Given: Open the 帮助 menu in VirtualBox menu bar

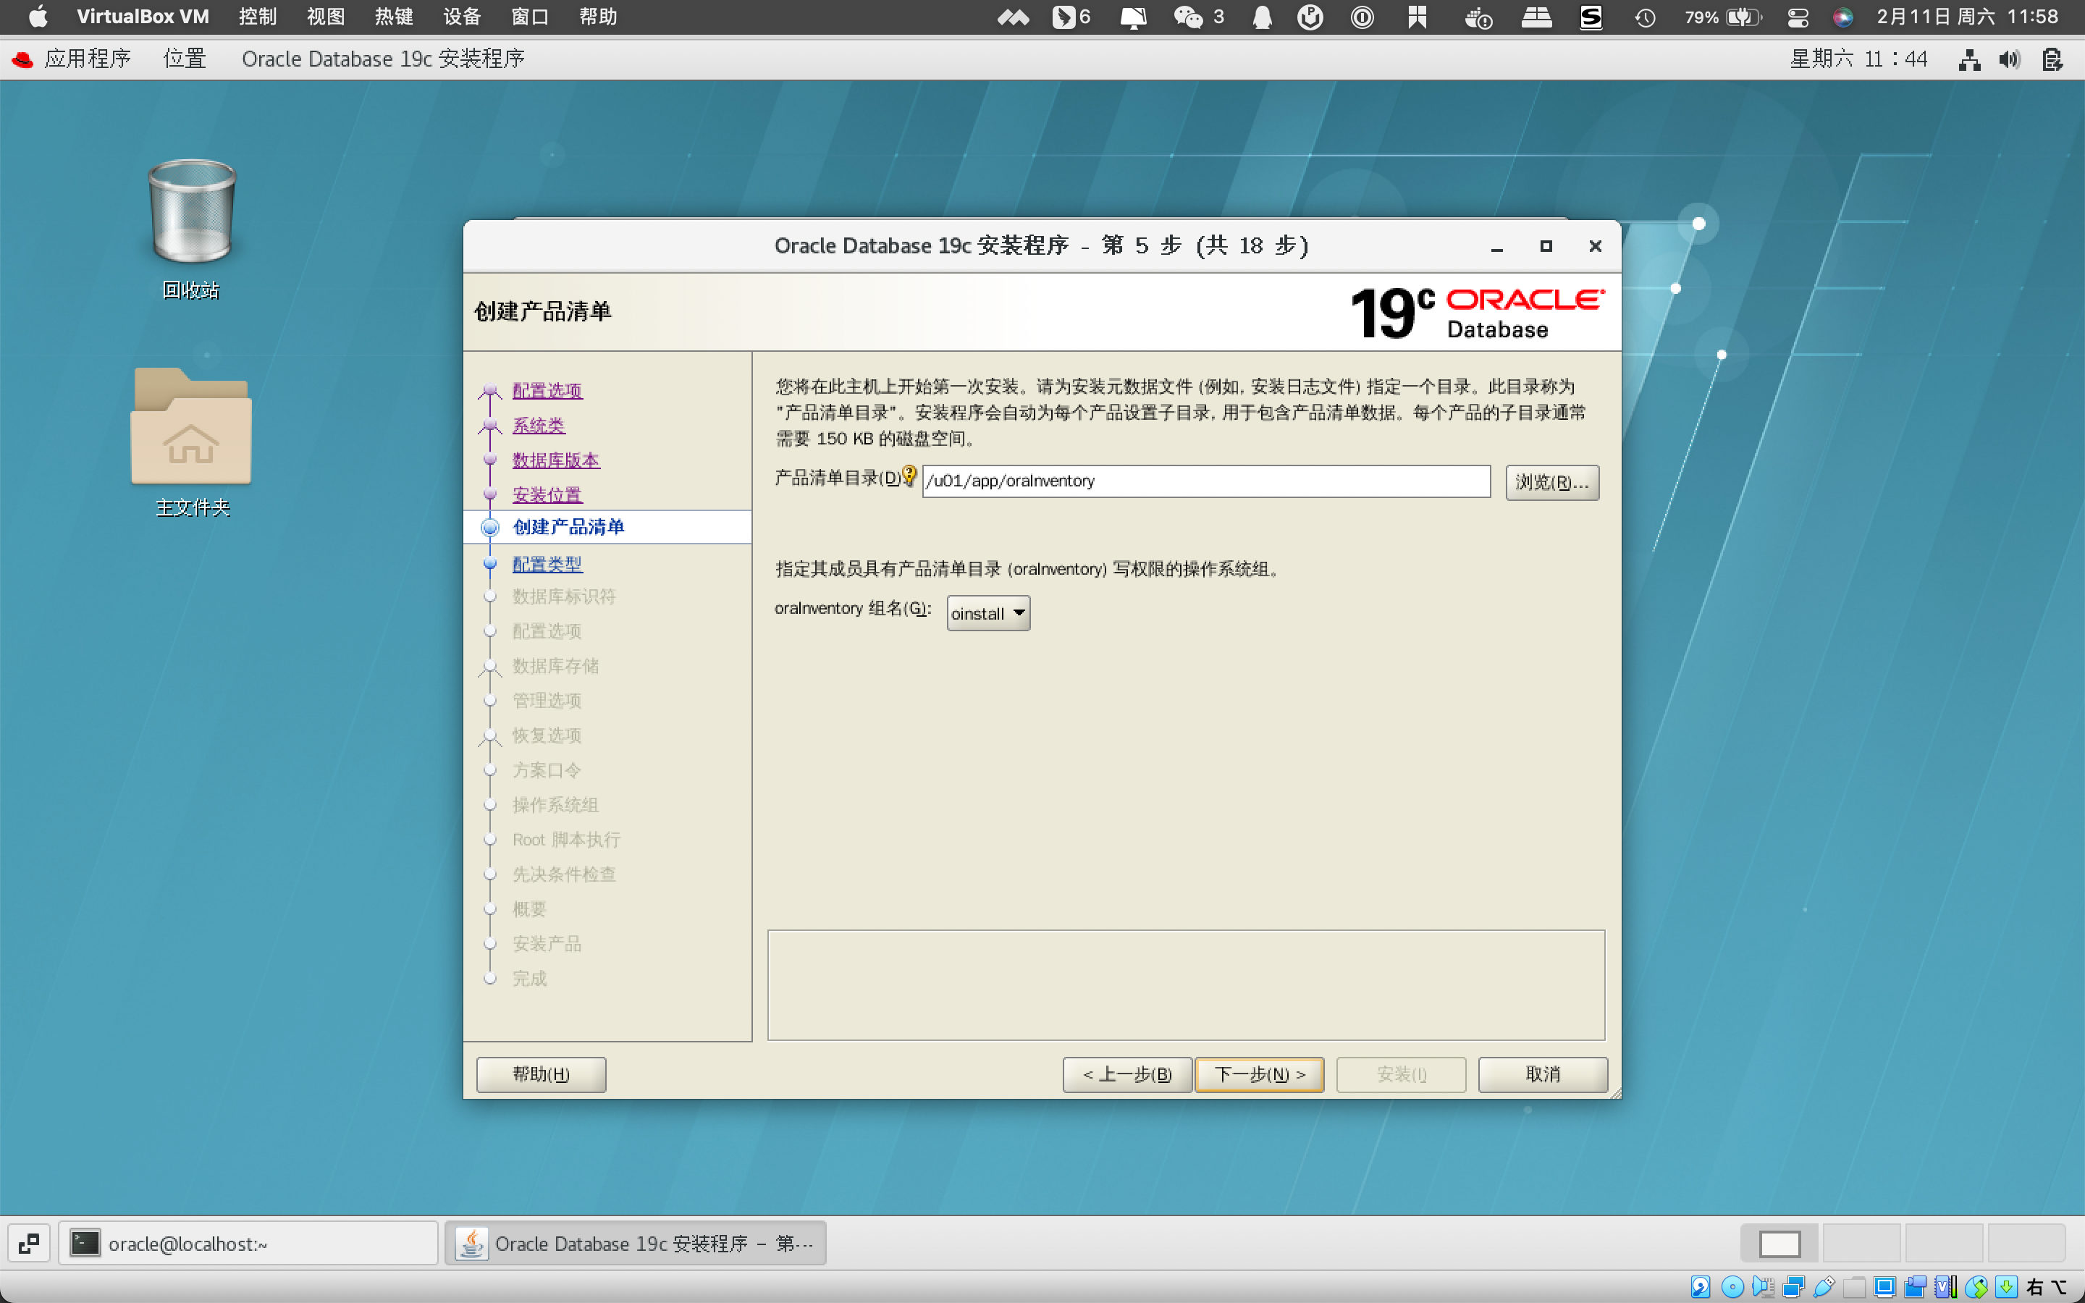Looking at the screenshot, I should click(x=598, y=17).
